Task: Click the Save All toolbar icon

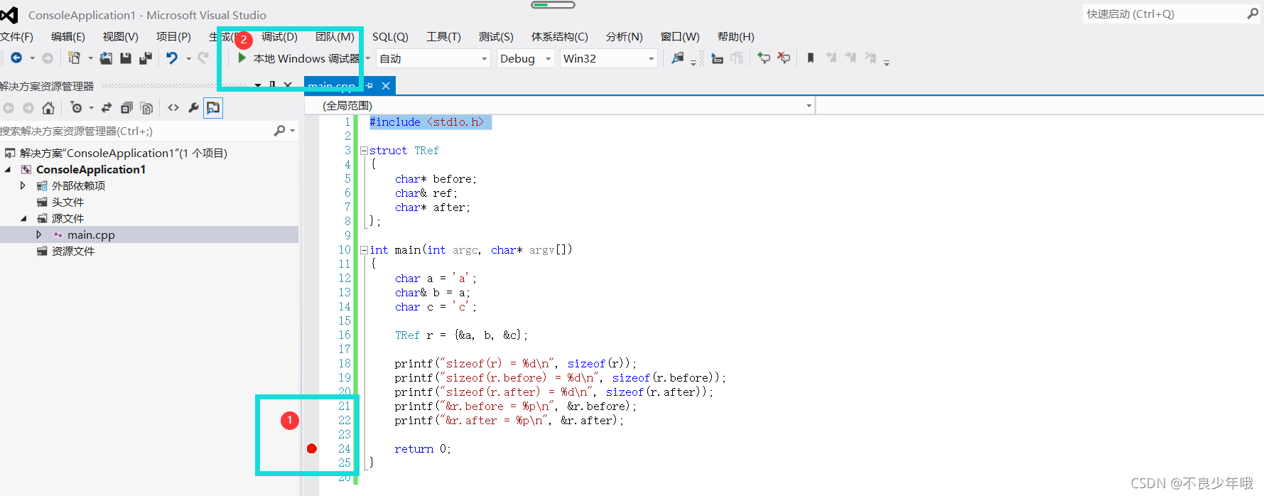Action: tap(146, 58)
